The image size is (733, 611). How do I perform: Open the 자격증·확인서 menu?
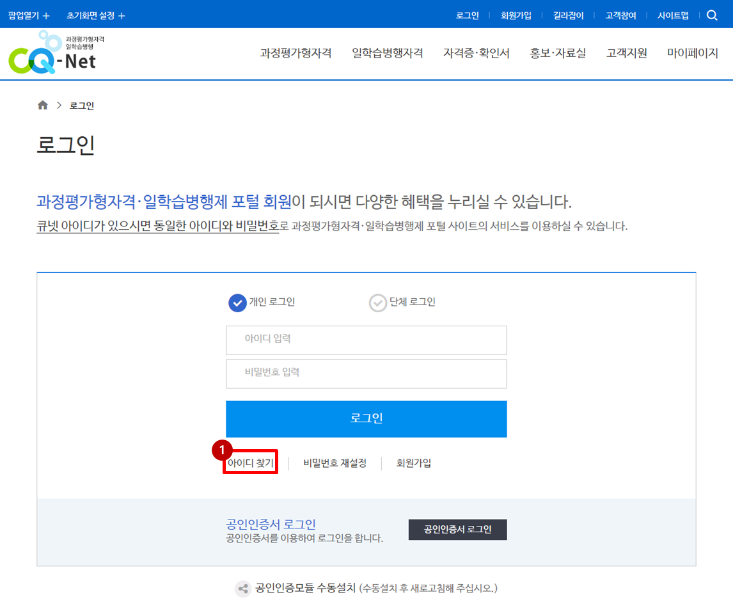coord(477,53)
